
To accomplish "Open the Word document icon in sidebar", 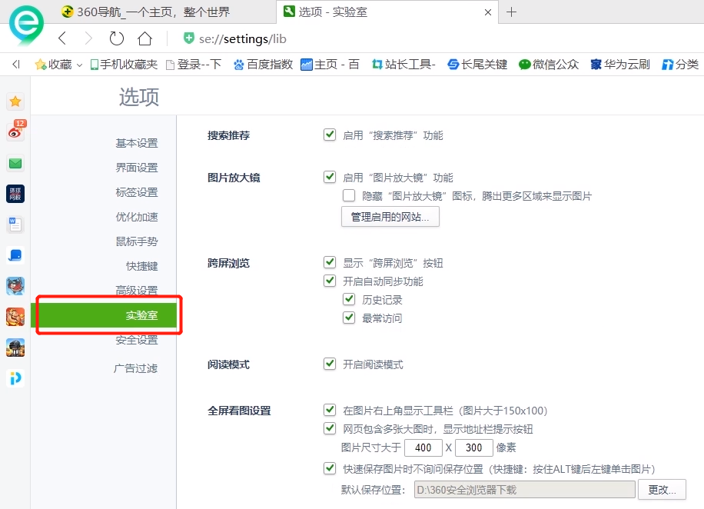I will click(x=15, y=224).
